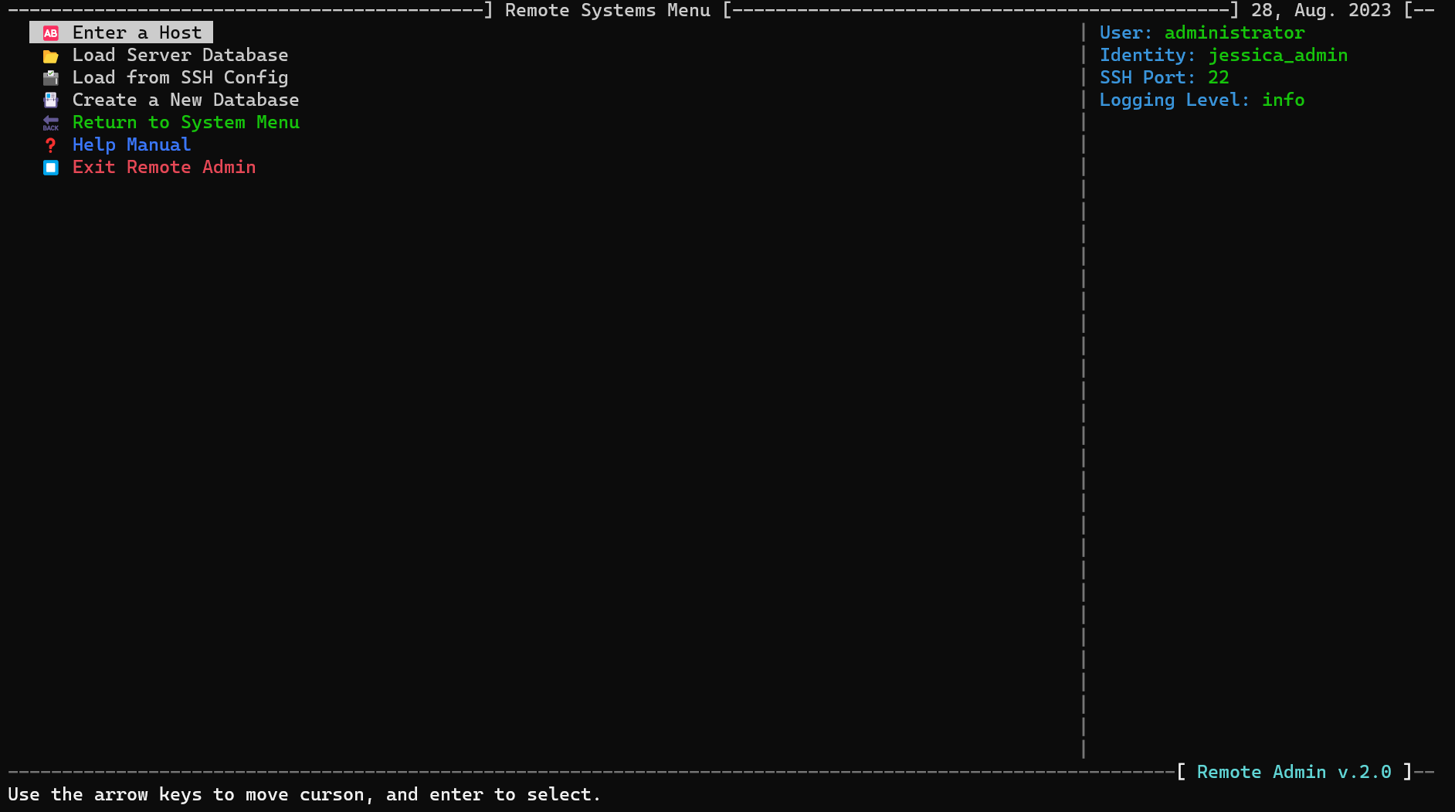Click the Remote Admin v.2.0 footer label

click(x=1294, y=772)
